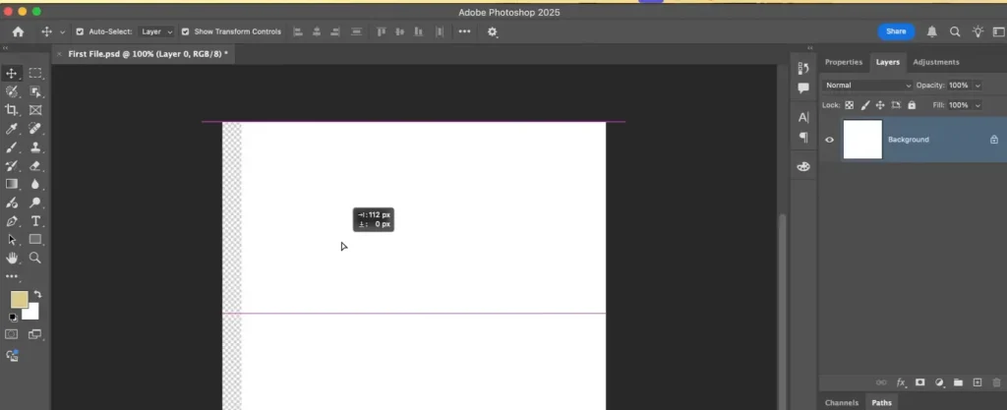Screen dimensions: 1007x410
Task: Click the Home icon in the options bar
Action: coord(18,31)
